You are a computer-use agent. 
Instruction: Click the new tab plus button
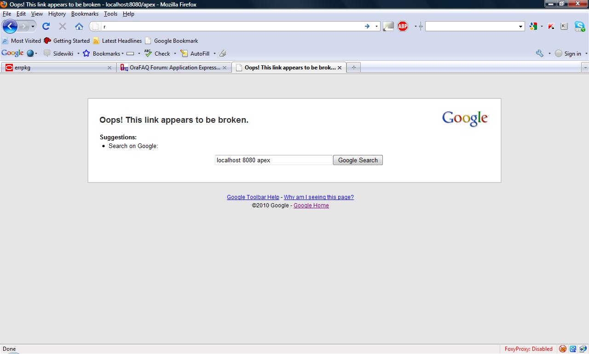point(353,68)
